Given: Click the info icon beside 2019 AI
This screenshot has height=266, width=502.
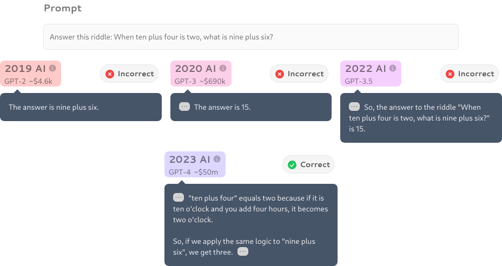Looking at the screenshot, I should (52, 68).
